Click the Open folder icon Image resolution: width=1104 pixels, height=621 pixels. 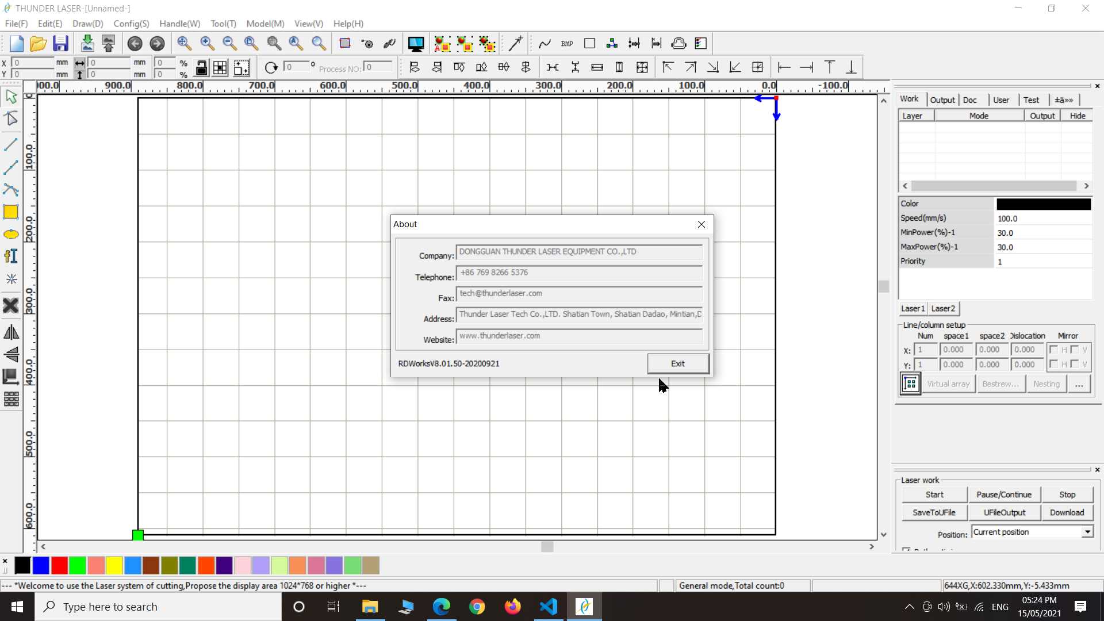pos(38,44)
